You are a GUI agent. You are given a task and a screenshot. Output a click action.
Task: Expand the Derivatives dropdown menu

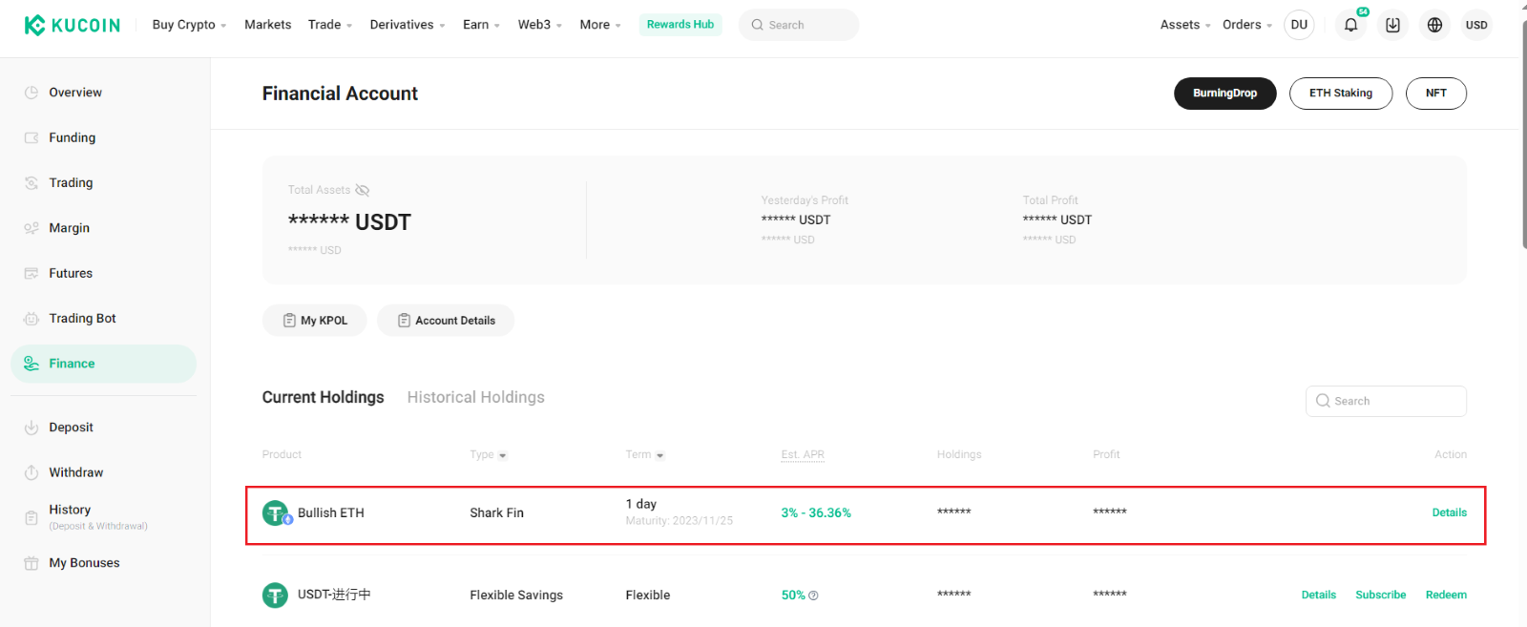click(x=408, y=25)
